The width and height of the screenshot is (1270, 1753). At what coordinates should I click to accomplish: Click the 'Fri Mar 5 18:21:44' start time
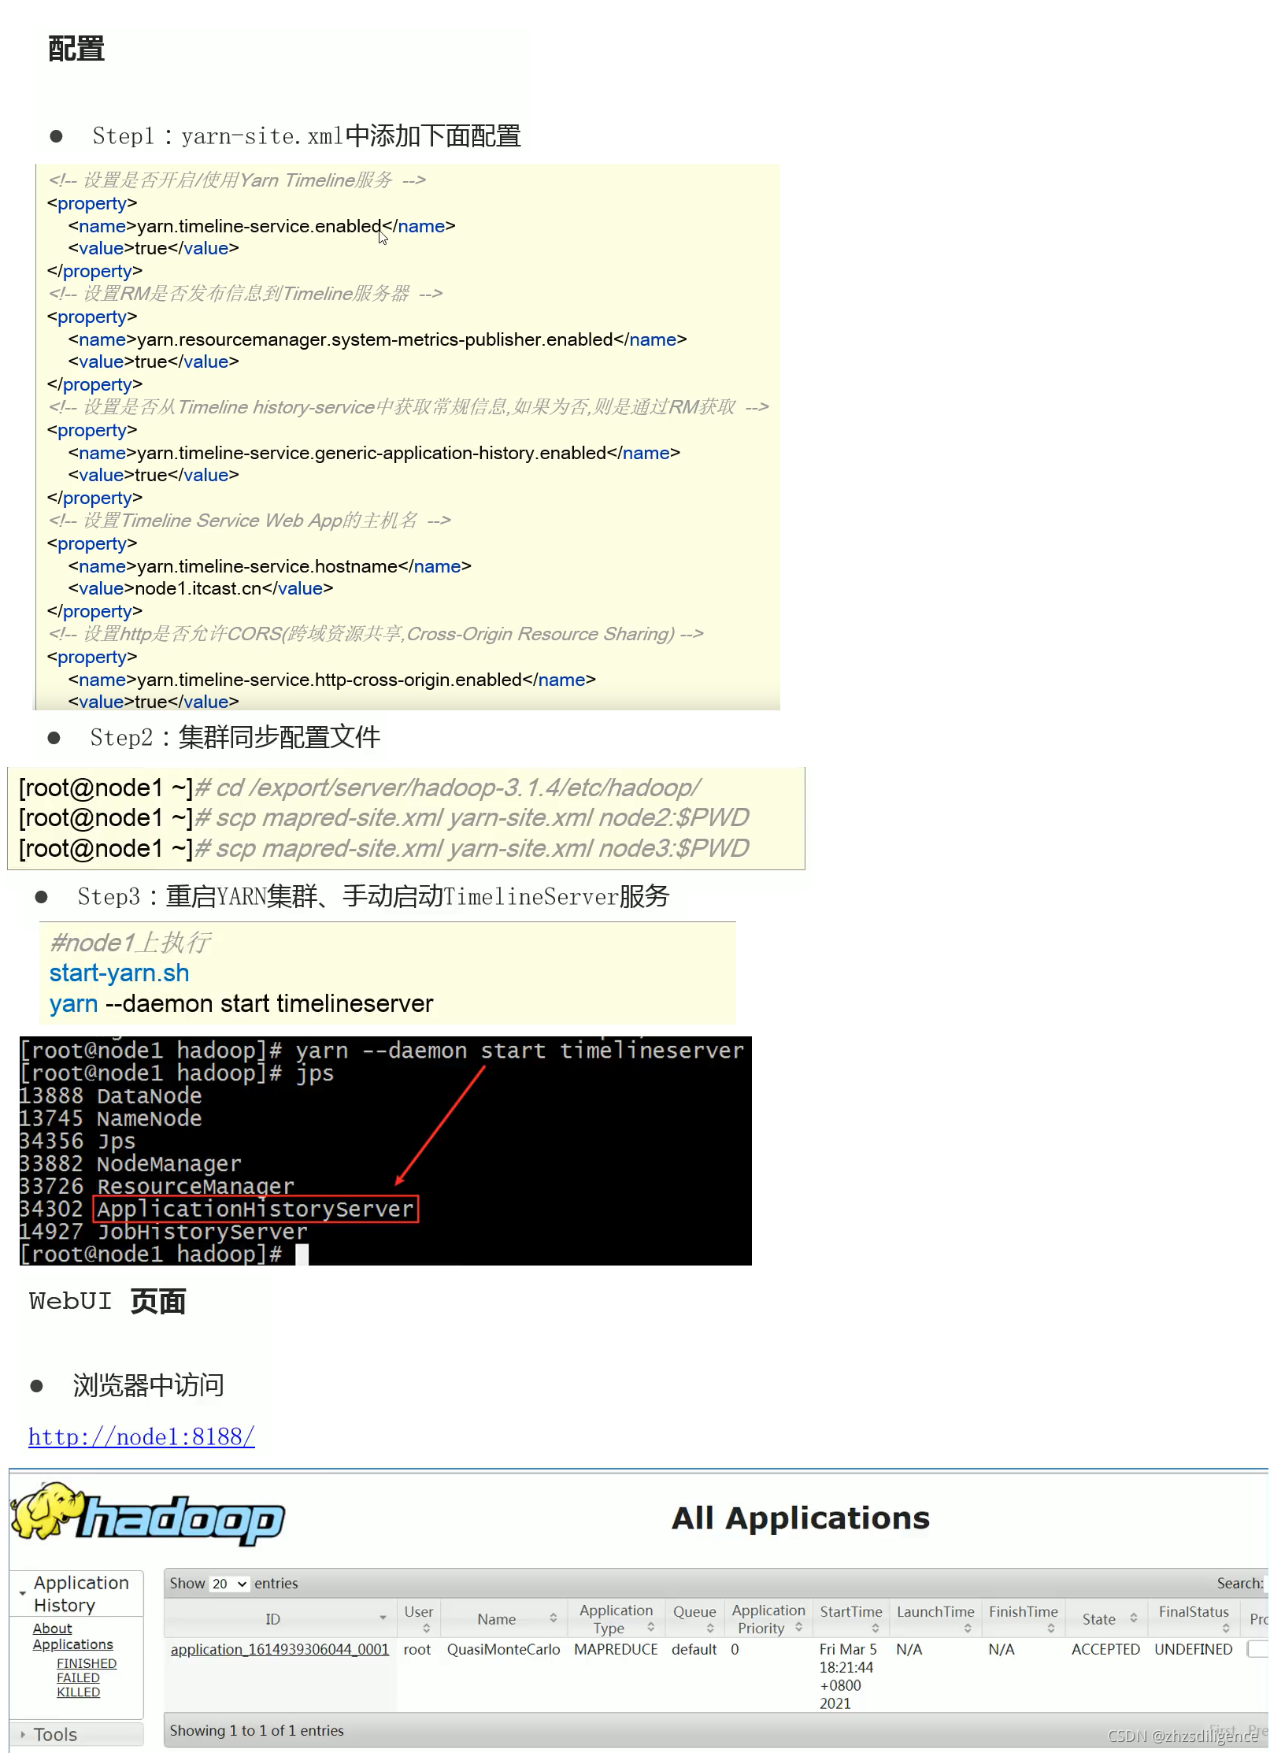point(848,1658)
